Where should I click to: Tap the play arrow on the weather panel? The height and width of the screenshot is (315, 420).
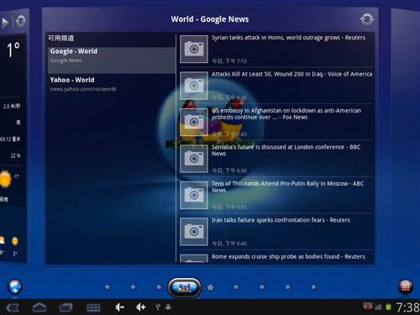click(5, 23)
